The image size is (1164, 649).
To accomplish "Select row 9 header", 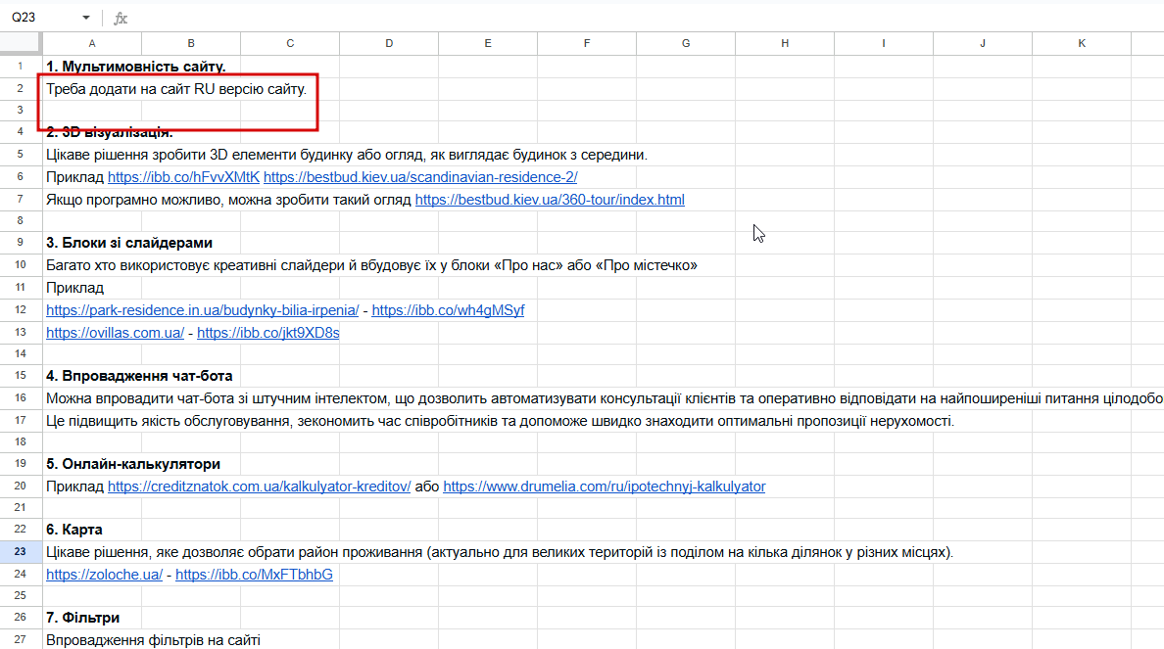I will coord(21,243).
